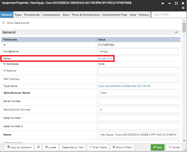Click the MAC Address input field
Screen dimensions: 187x152
[138, 79]
